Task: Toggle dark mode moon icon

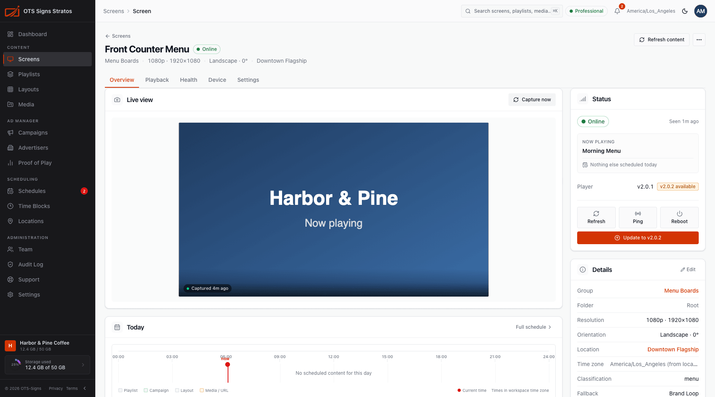Action: coord(685,11)
